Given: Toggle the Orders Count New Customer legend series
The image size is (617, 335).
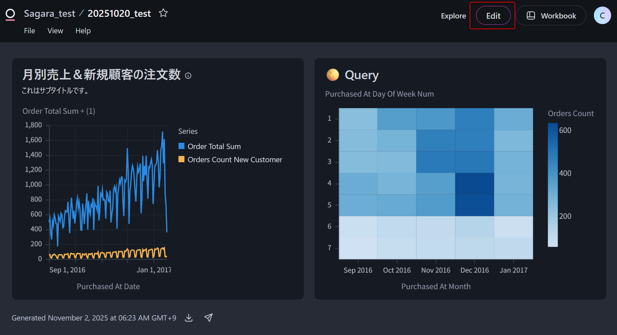Looking at the screenshot, I should pos(235,160).
